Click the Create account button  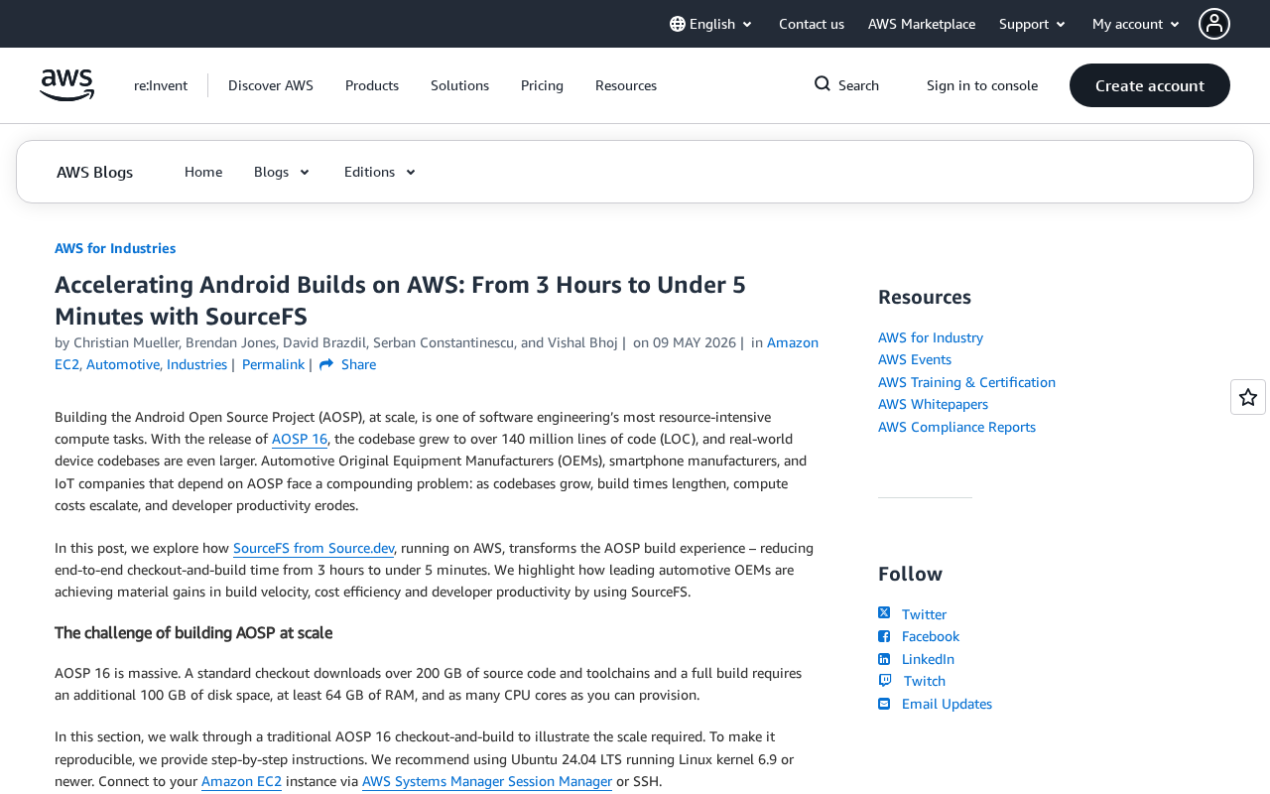[1150, 85]
